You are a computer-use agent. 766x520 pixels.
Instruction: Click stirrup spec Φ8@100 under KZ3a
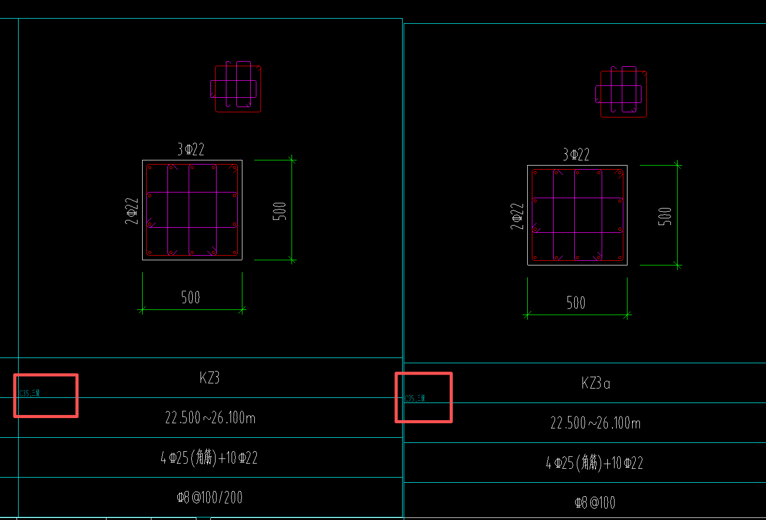595,502
